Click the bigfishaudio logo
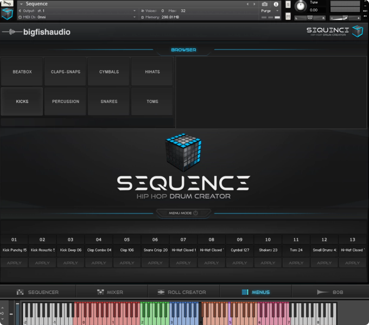 click(x=36, y=32)
